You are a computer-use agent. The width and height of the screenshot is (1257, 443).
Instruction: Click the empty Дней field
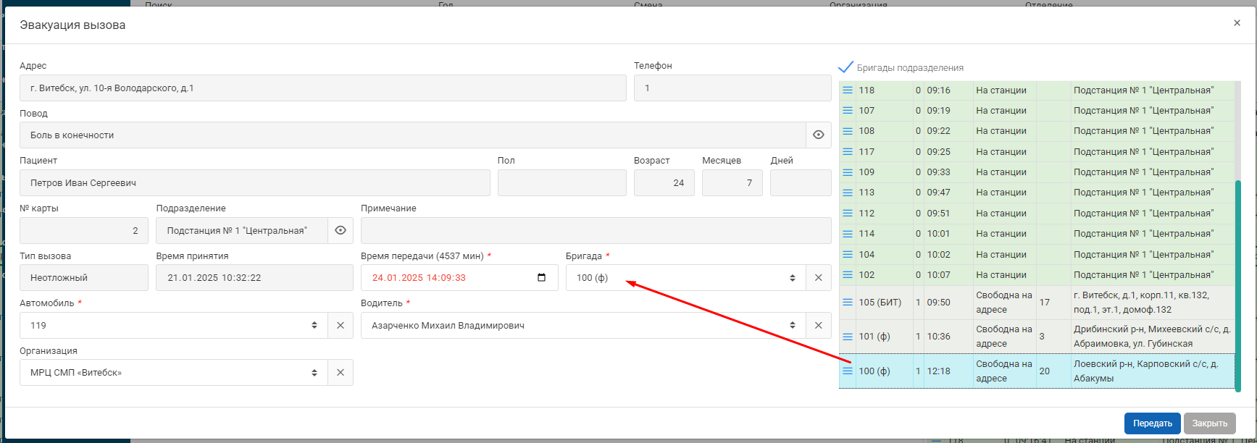point(801,183)
